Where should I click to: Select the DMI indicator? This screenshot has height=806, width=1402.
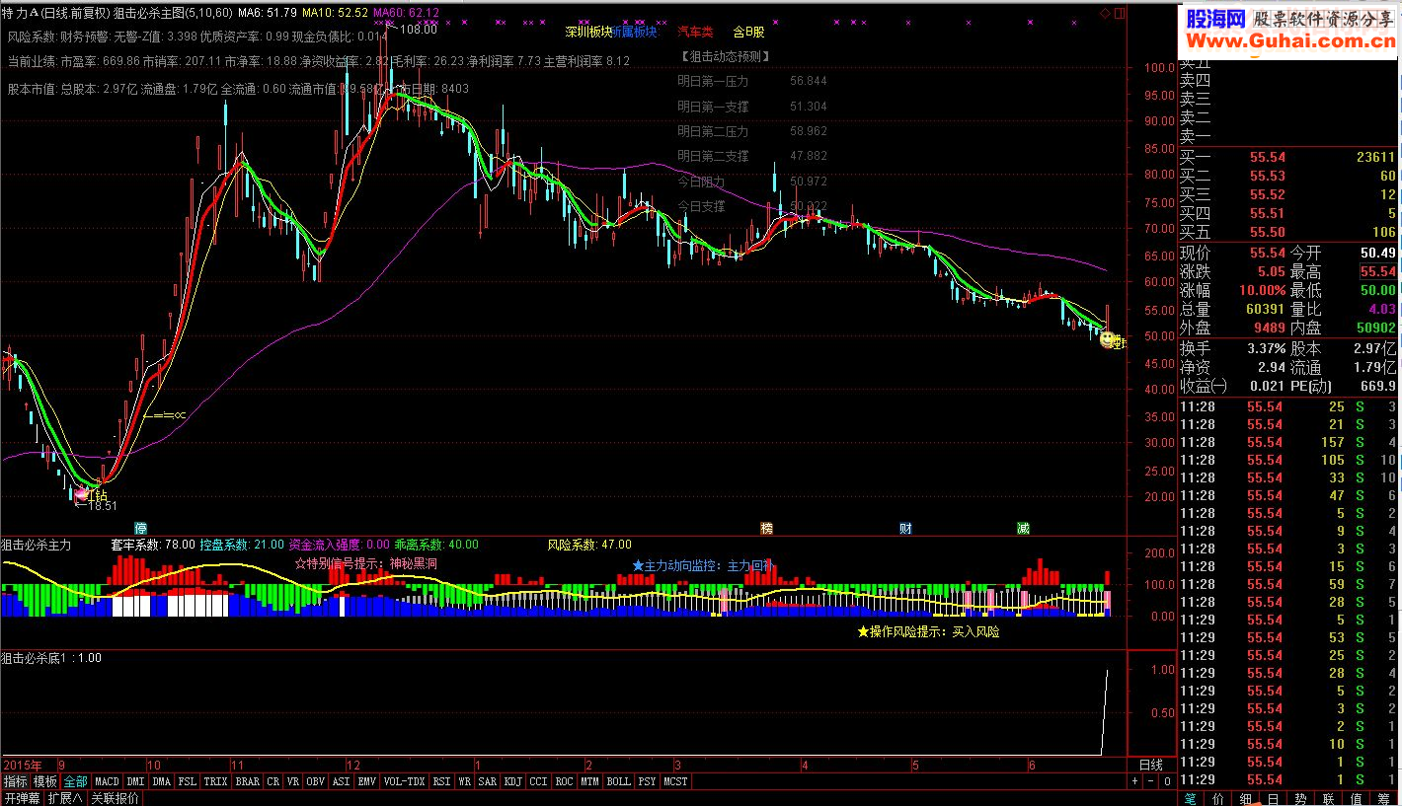[135, 781]
